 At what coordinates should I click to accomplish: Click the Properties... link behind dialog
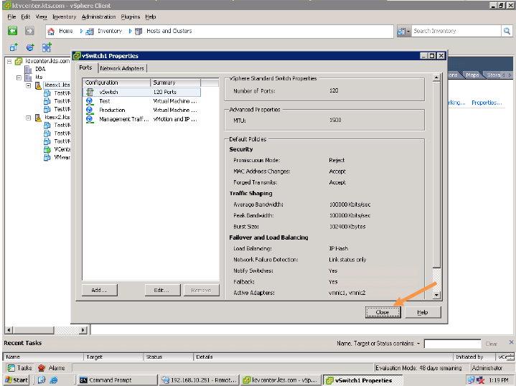[x=487, y=103]
